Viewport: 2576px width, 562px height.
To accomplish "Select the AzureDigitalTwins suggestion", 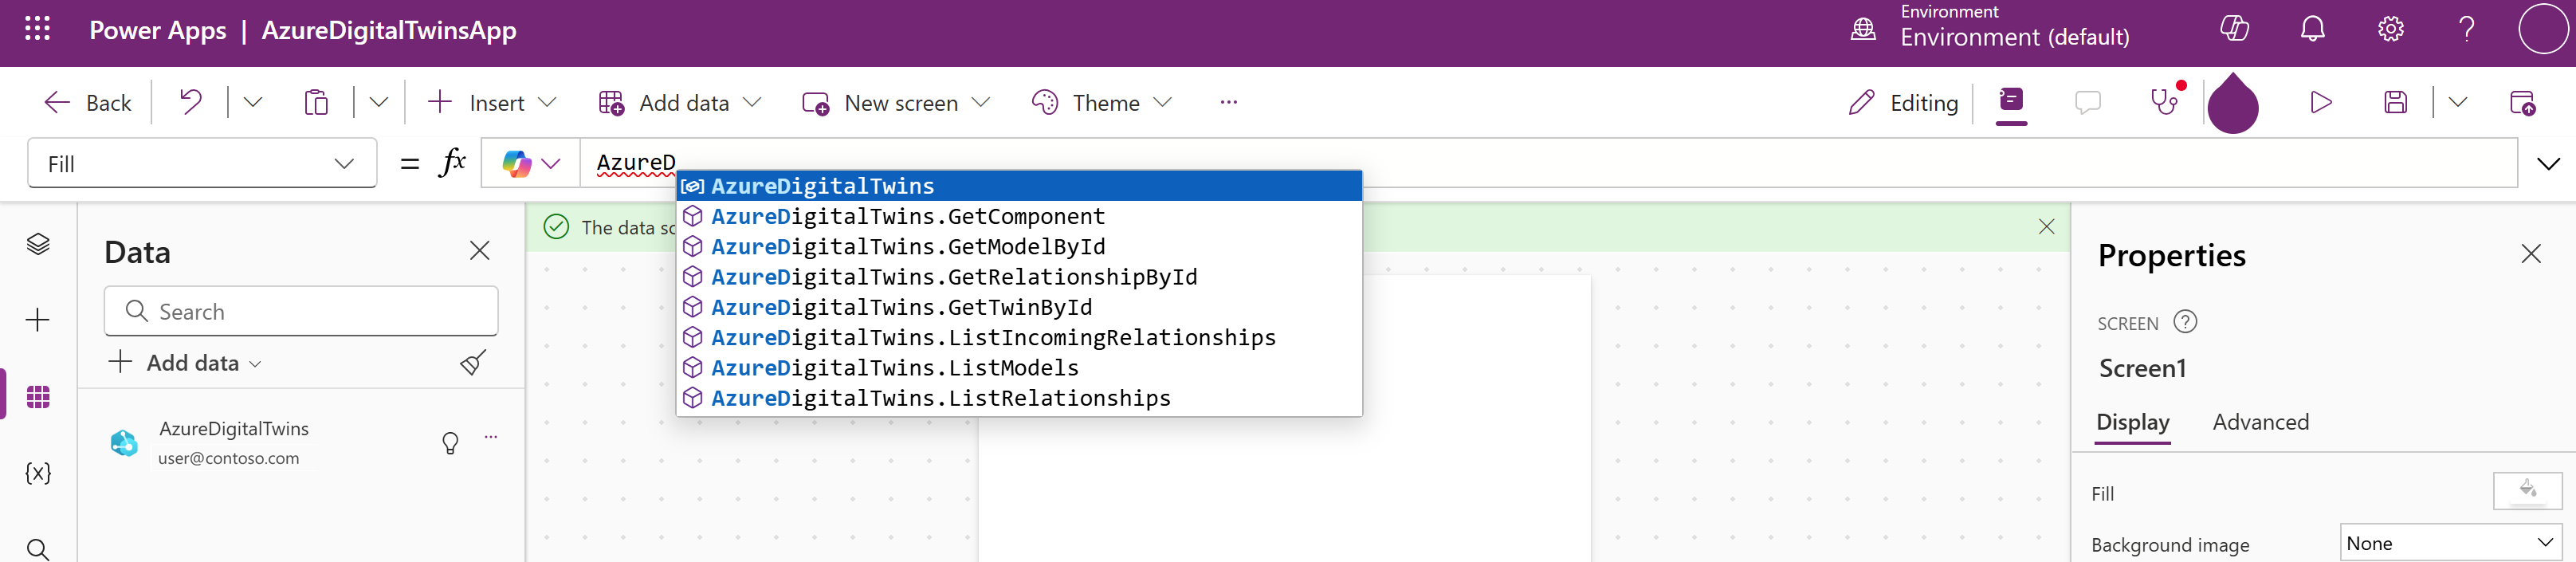I will click(x=1019, y=186).
